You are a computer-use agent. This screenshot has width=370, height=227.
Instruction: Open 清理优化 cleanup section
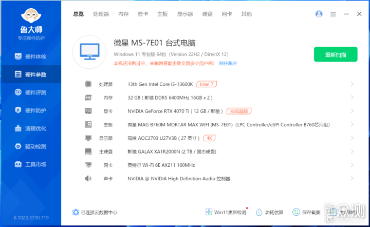pyautogui.click(x=31, y=128)
